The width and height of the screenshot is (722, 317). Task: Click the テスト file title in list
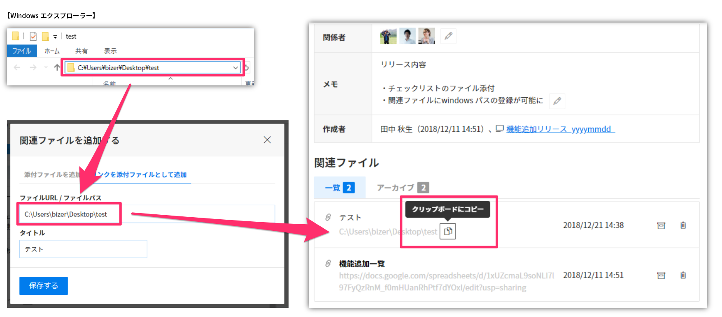pos(350,217)
